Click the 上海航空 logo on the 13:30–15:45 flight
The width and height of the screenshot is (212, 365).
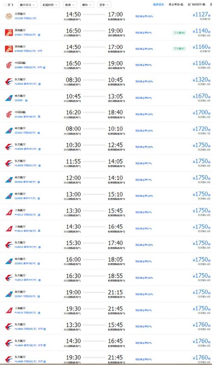pyautogui.click(x=9, y=212)
